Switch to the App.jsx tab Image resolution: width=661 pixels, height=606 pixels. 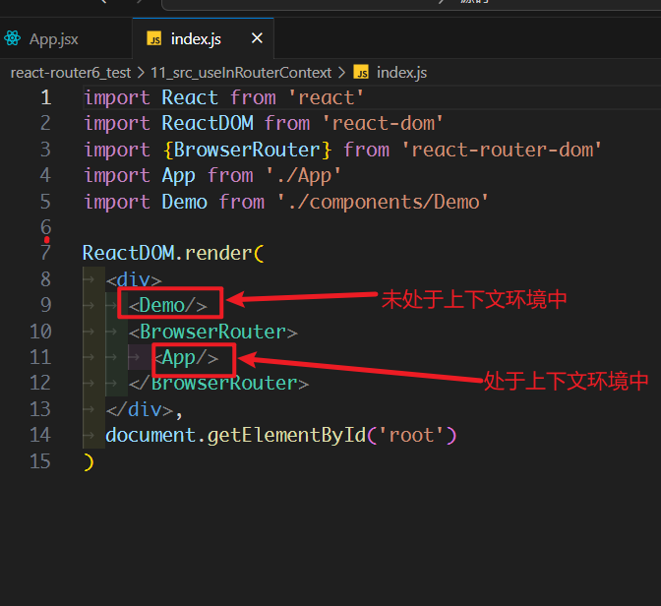[53, 39]
